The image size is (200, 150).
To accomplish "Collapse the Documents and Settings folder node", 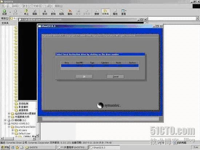I will 9,127.
